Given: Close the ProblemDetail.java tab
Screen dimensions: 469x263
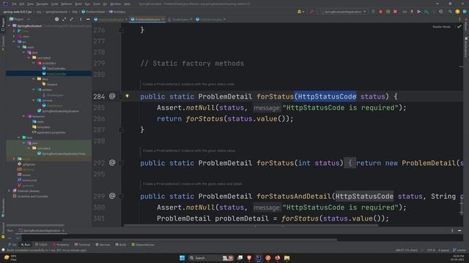Looking at the screenshot, I should point(163,20).
